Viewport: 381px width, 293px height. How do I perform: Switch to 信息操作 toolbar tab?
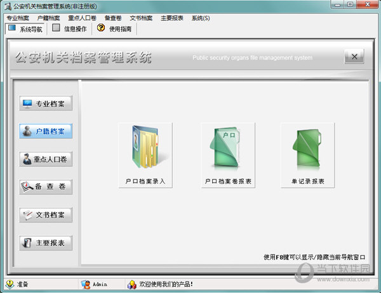tap(69, 29)
